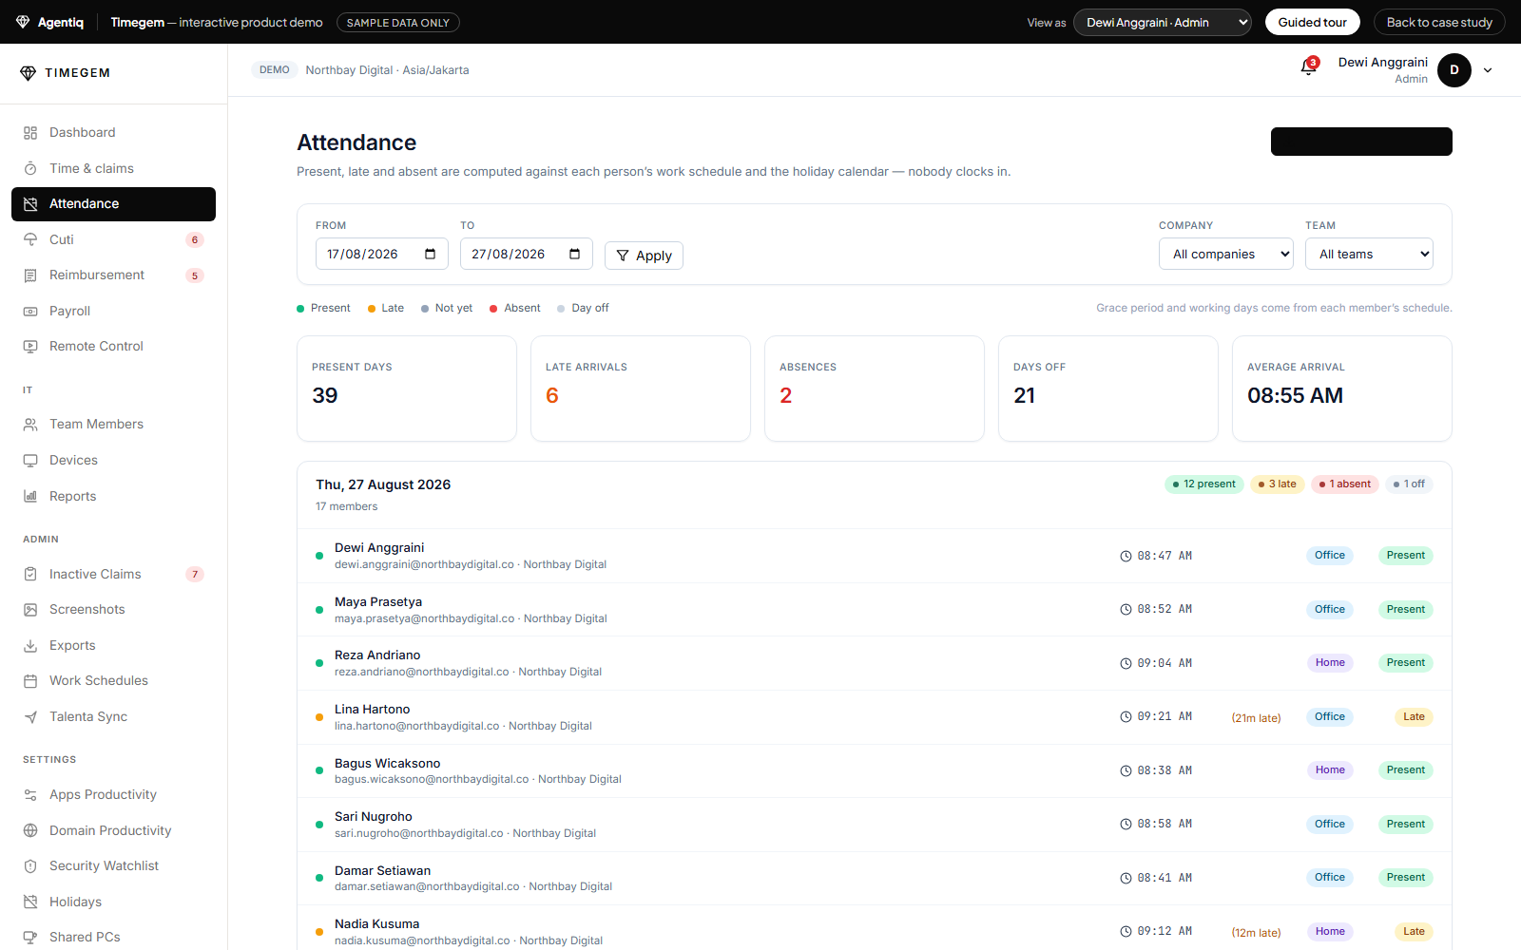Click the Reimbursement receipt icon
The height and width of the screenshot is (950, 1521).
coord(30,275)
